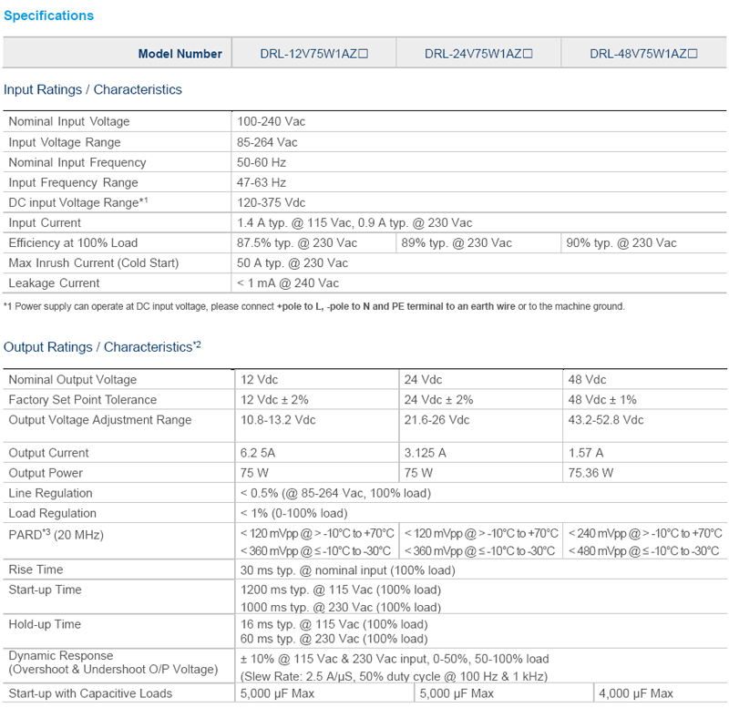
Task: Select the 75.36 W output power value
Action: [590, 473]
